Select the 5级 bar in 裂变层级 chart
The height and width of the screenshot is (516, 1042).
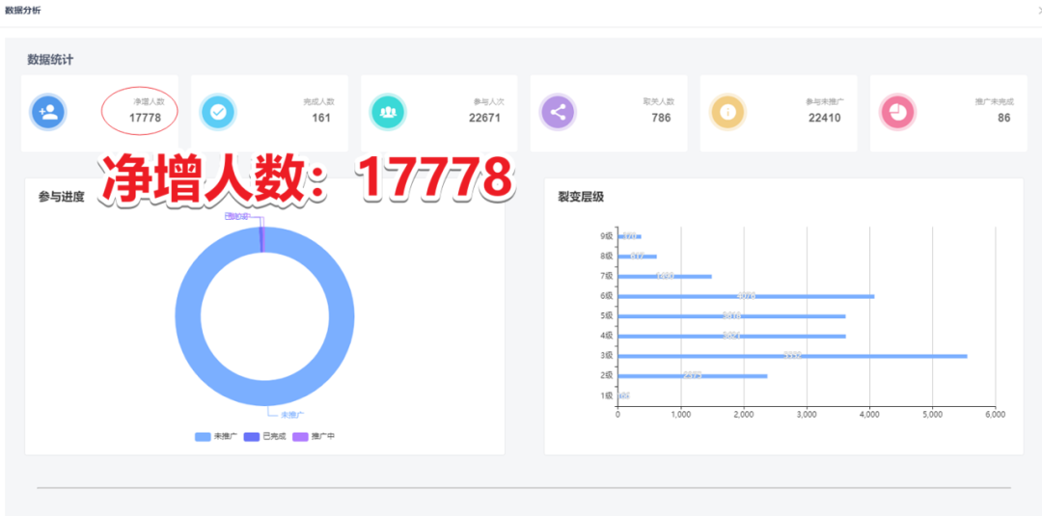coord(731,316)
